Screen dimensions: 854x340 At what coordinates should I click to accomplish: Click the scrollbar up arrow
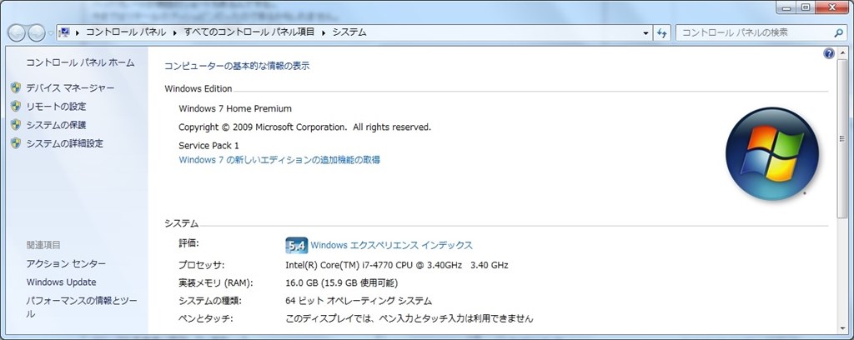(843, 53)
